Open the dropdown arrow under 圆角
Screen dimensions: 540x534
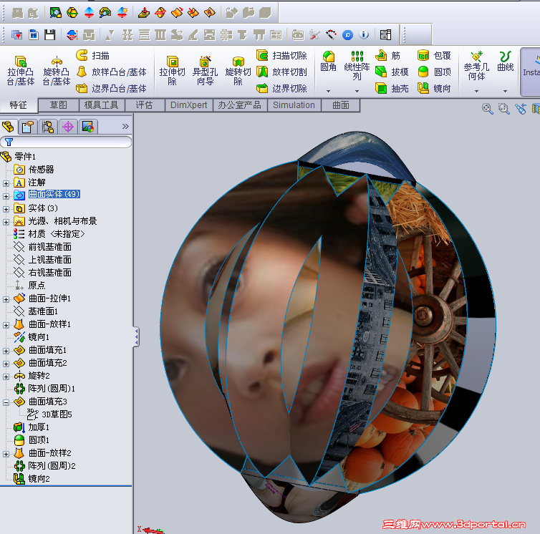[328, 91]
